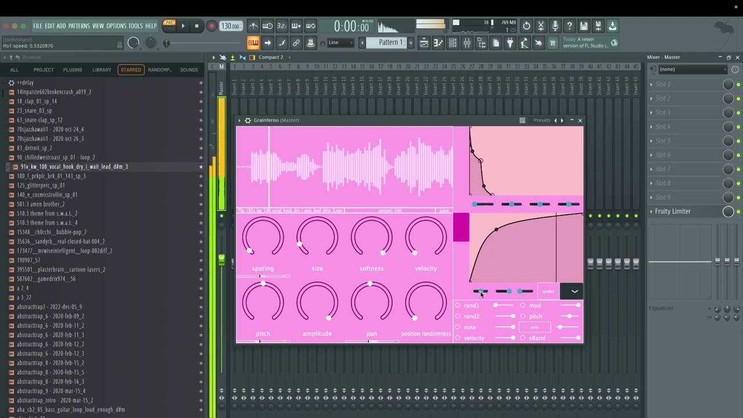Click the save project disk icon

coord(584,26)
